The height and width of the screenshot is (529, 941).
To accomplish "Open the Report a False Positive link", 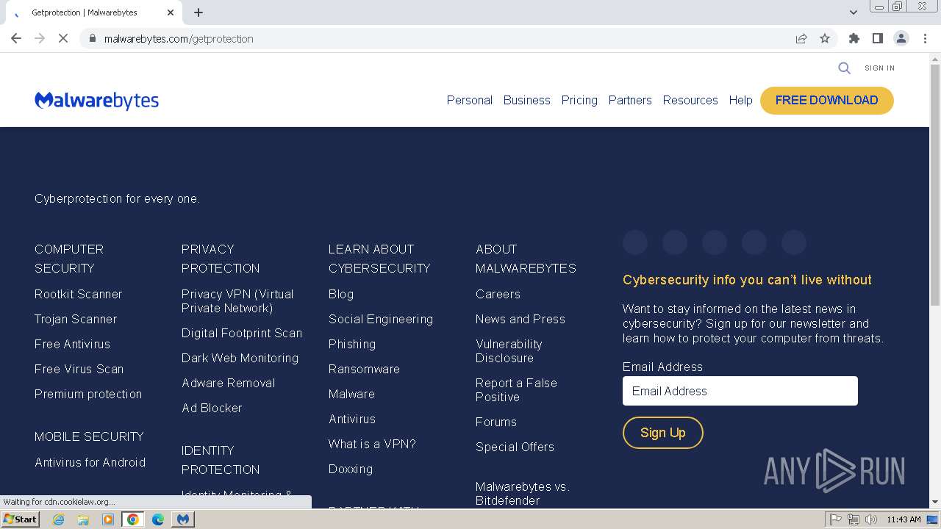I will click(x=516, y=389).
